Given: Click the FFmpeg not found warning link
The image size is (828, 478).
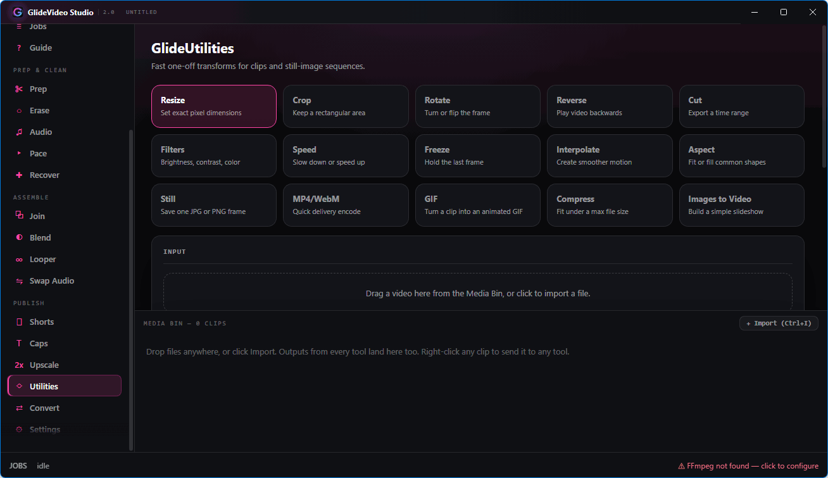Looking at the screenshot, I should 748,466.
